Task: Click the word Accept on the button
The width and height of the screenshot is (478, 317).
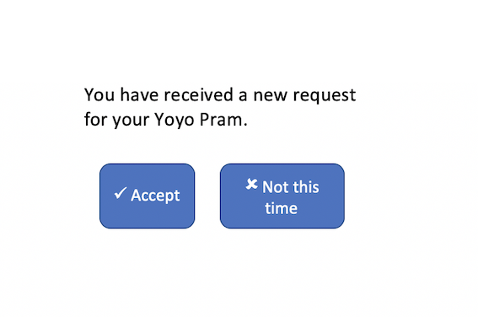Action: (155, 195)
